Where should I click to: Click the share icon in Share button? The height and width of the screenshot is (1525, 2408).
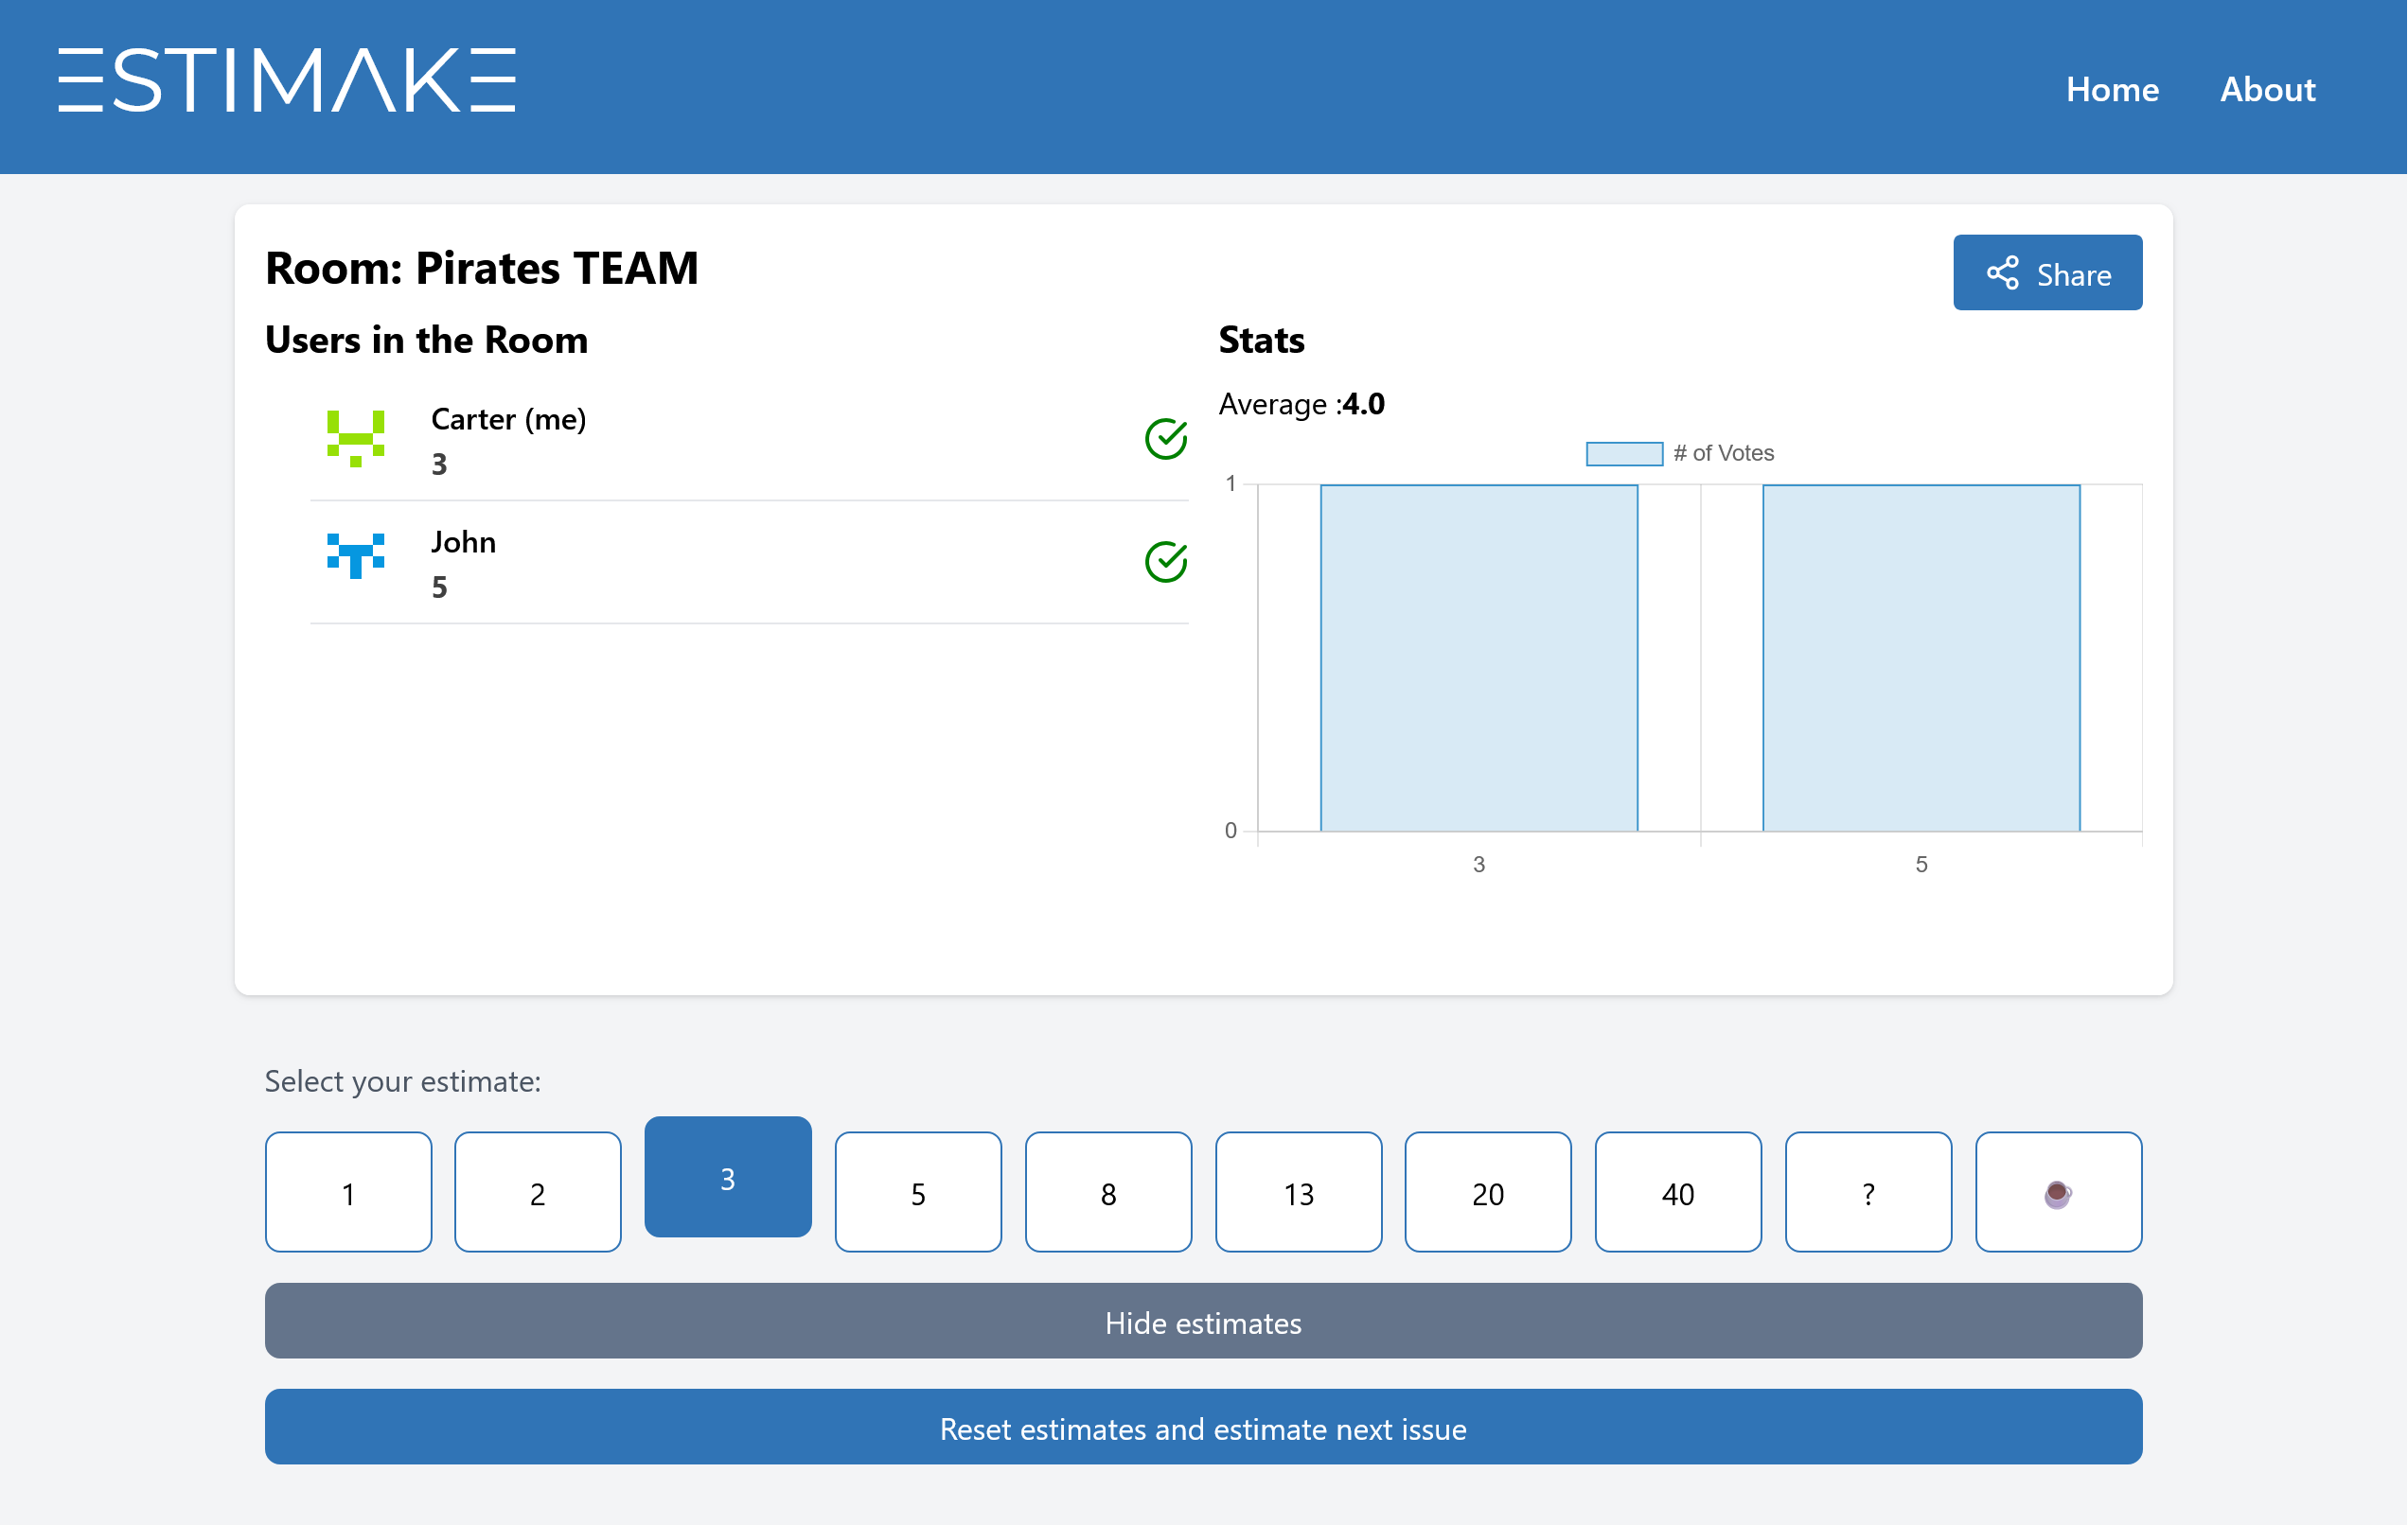coord(2002,272)
